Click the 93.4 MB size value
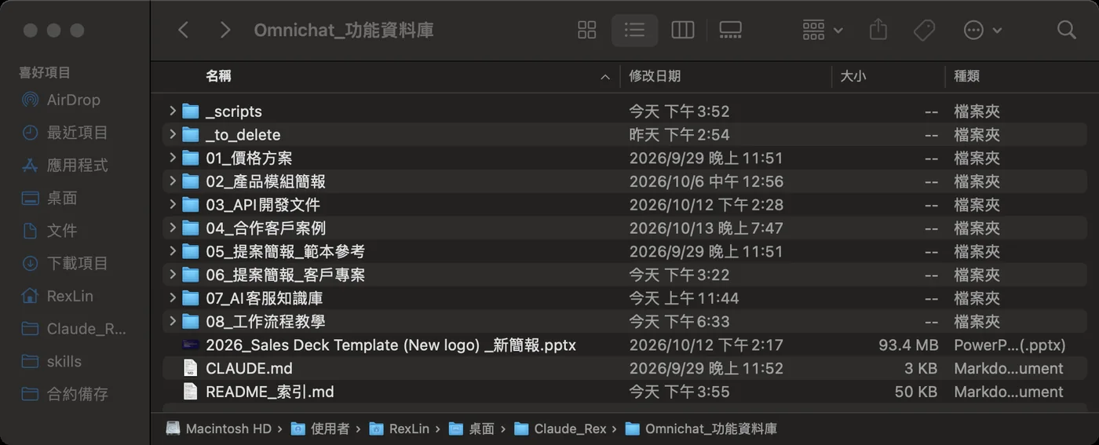1099x445 pixels. 908,345
